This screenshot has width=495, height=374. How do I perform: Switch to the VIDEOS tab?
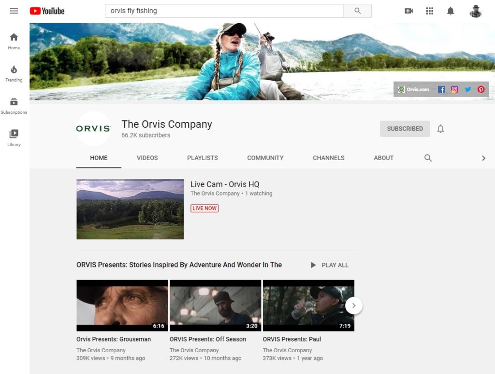147,158
